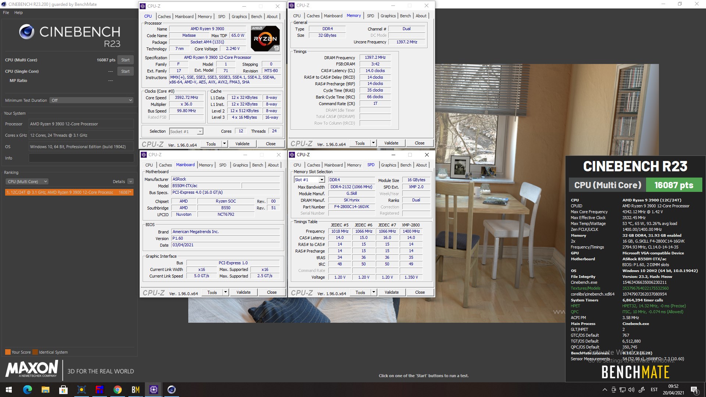Viewport: 706px width, 397px height.
Task: Click Close button in the CPU-Z SPD window
Action: point(420,292)
